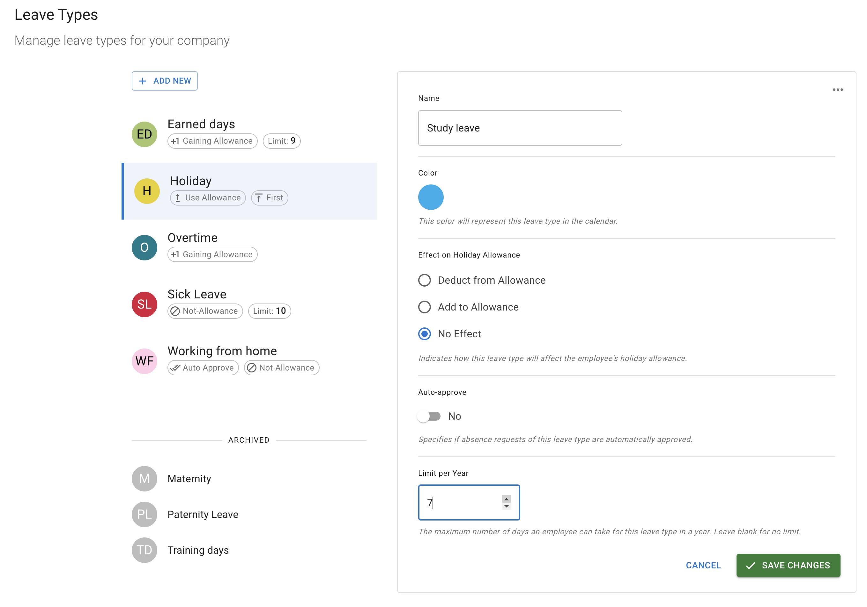Select the Paternity Leave PL icon
867x607 pixels.
[x=144, y=514]
